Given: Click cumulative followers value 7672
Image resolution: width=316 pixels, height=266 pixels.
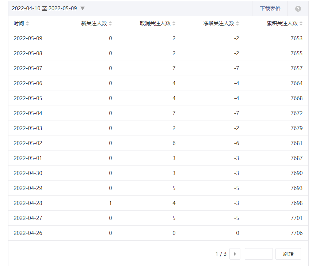Looking at the screenshot, I should [x=296, y=113].
